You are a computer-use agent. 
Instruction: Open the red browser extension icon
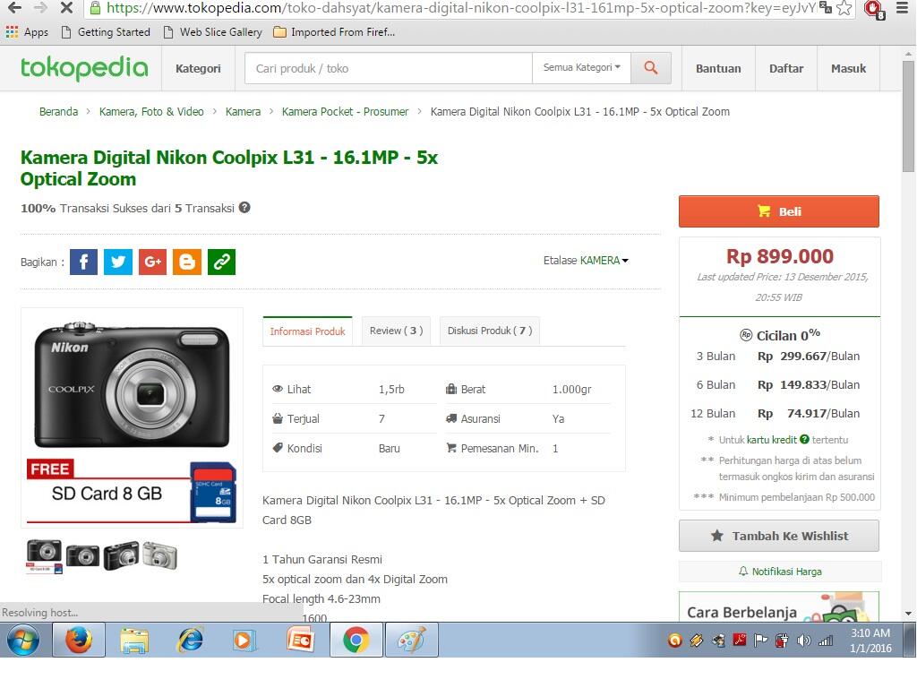[x=874, y=9]
